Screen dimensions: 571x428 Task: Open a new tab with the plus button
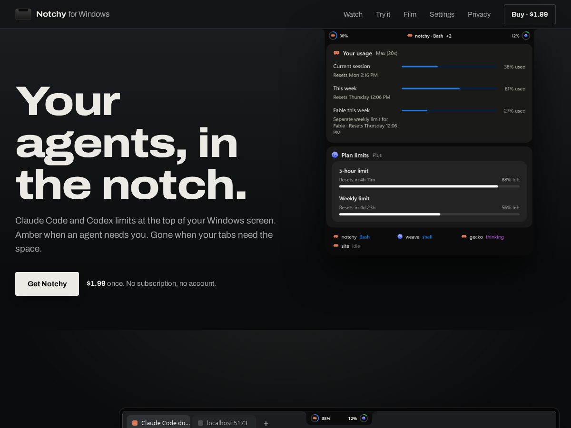pos(266,423)
